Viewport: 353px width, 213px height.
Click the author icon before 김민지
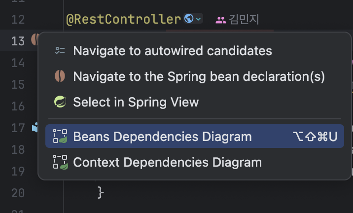(x=221, y=20)
